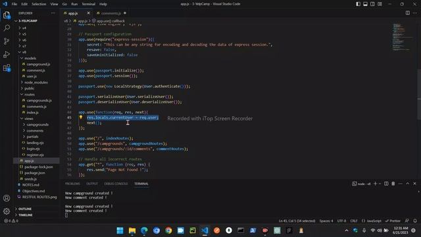
Task: Close the app.js editor tab
Action: pyautogui.click(x=88, y=13)
